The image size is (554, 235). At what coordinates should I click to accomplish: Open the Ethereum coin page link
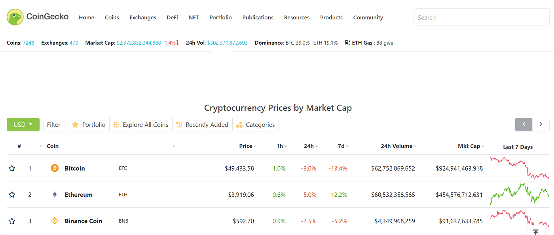(x=79, y=195)
